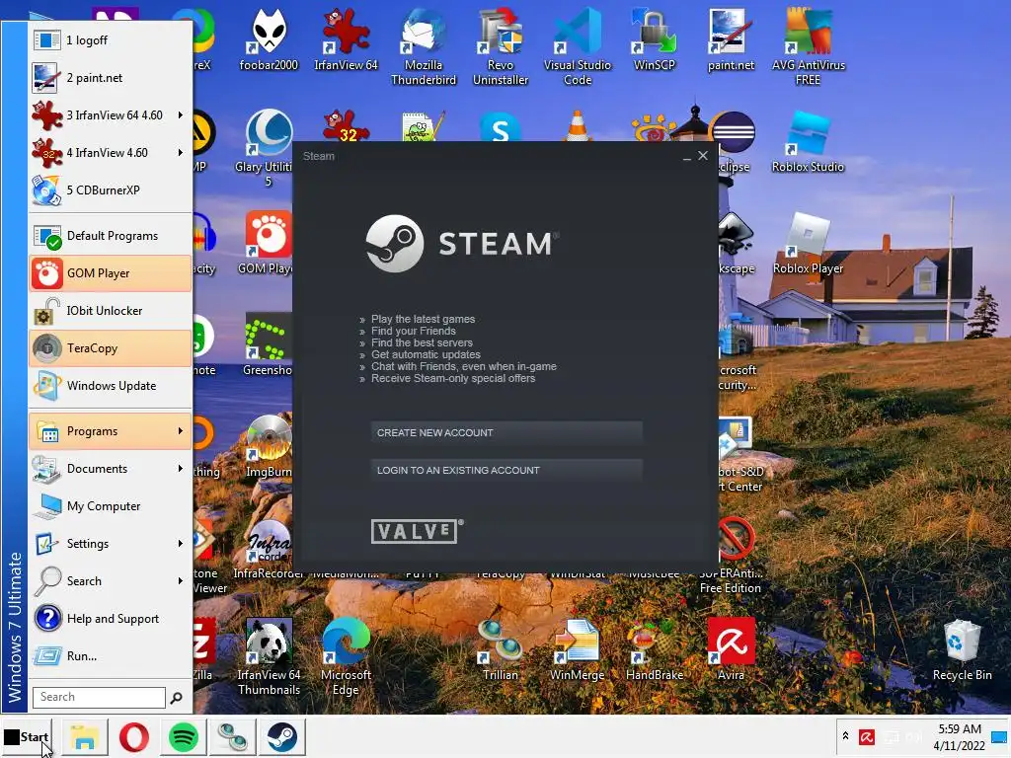Expand Programs submenu arrow

181,431
